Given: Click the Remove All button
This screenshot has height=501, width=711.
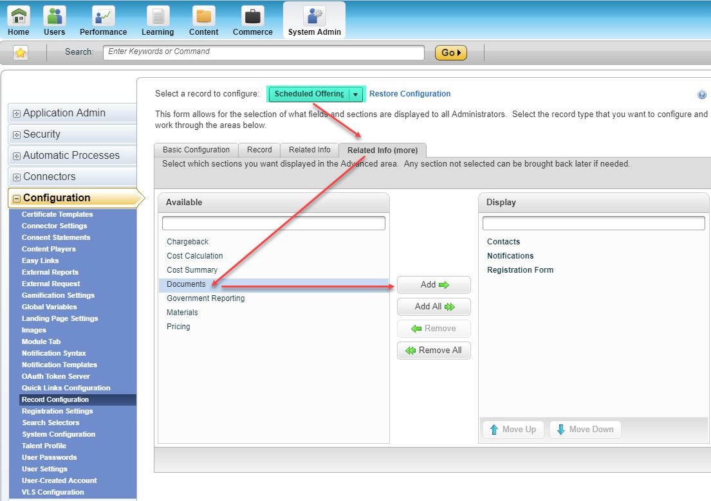Looking at the screenshot, I should coord(434,350).
